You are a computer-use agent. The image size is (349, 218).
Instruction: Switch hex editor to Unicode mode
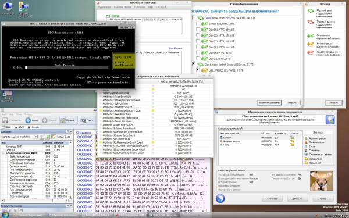[33, 127]
